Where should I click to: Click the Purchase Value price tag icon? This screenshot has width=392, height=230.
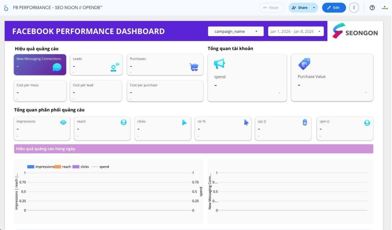coord(304,64)
